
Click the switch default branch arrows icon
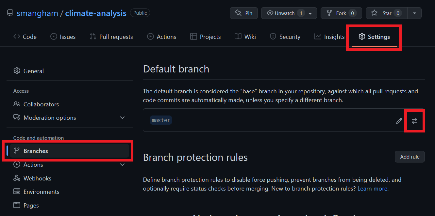tap(414, 121)
